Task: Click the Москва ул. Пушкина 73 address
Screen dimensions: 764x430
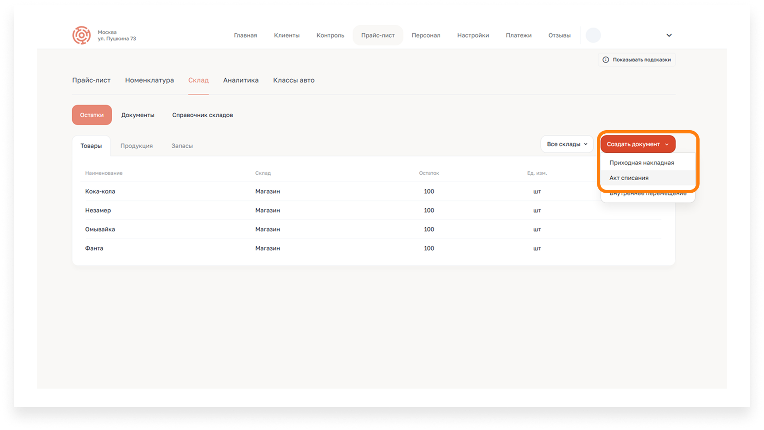Action: [x=117, y=35]
